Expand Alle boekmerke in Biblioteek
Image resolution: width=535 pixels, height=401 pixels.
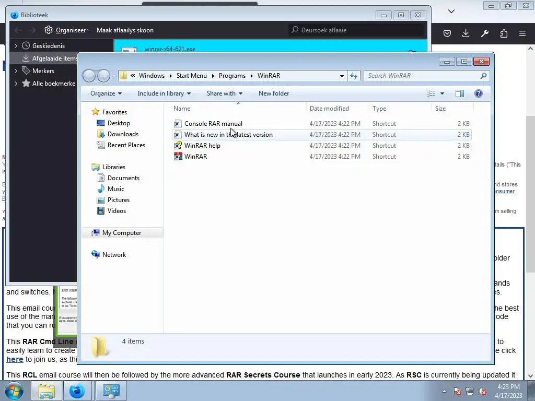point(16,83)
